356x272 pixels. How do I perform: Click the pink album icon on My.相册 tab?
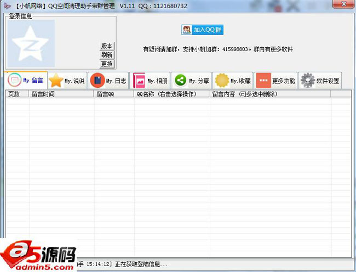(139, 81)
